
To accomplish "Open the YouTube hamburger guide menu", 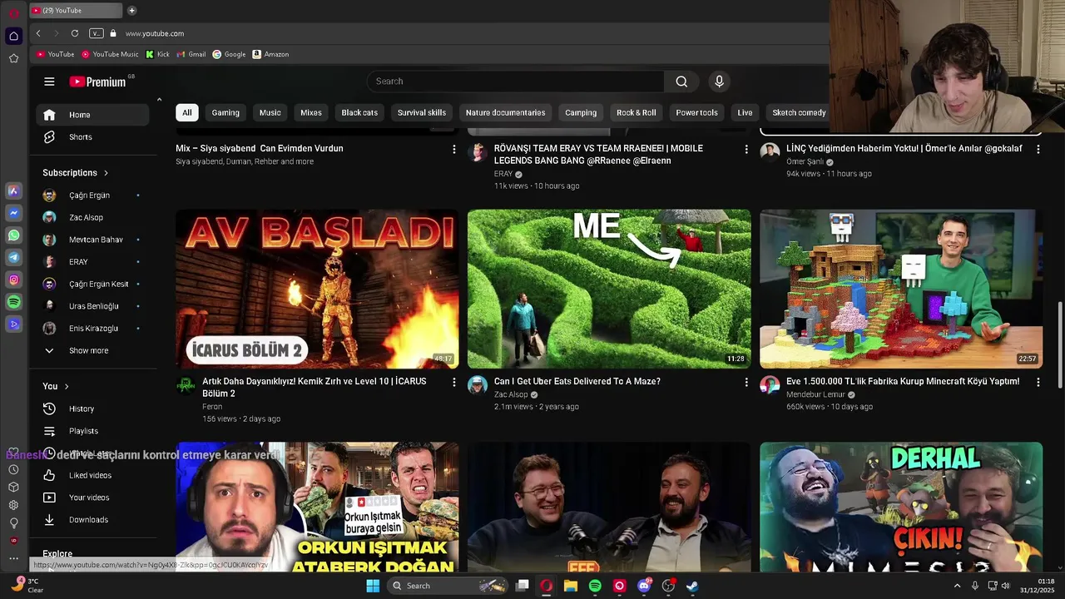I will [x=49, y=82].
